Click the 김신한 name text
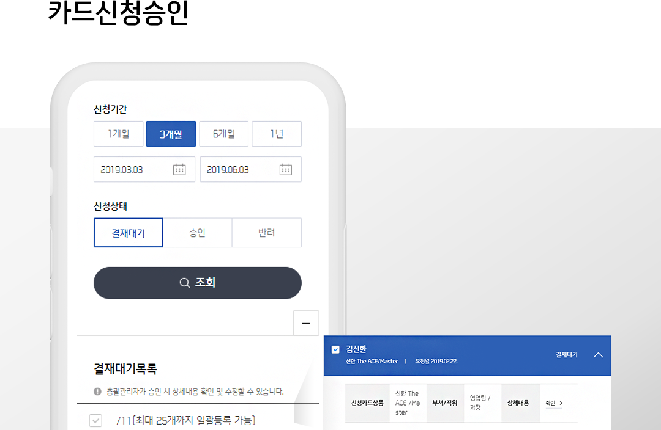 coord(356,349)
